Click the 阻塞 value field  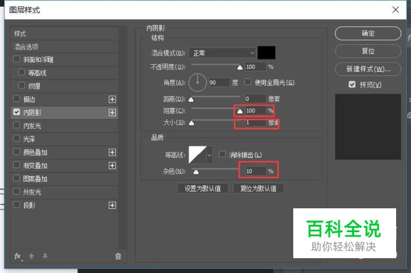click(x=256, y=110)
